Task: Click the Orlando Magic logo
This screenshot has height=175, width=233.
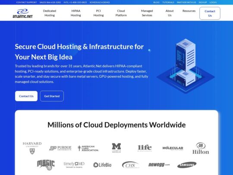Action: pyautogui.click(x=46, y=165)
